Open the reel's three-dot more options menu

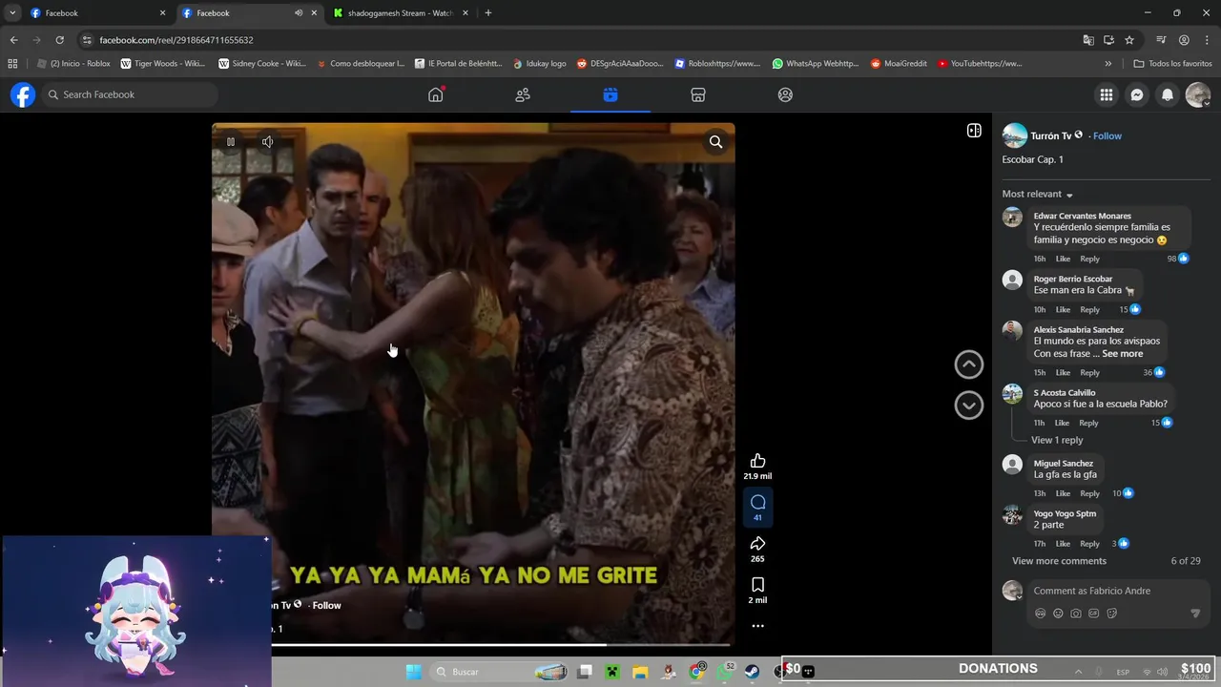[757, 626]
